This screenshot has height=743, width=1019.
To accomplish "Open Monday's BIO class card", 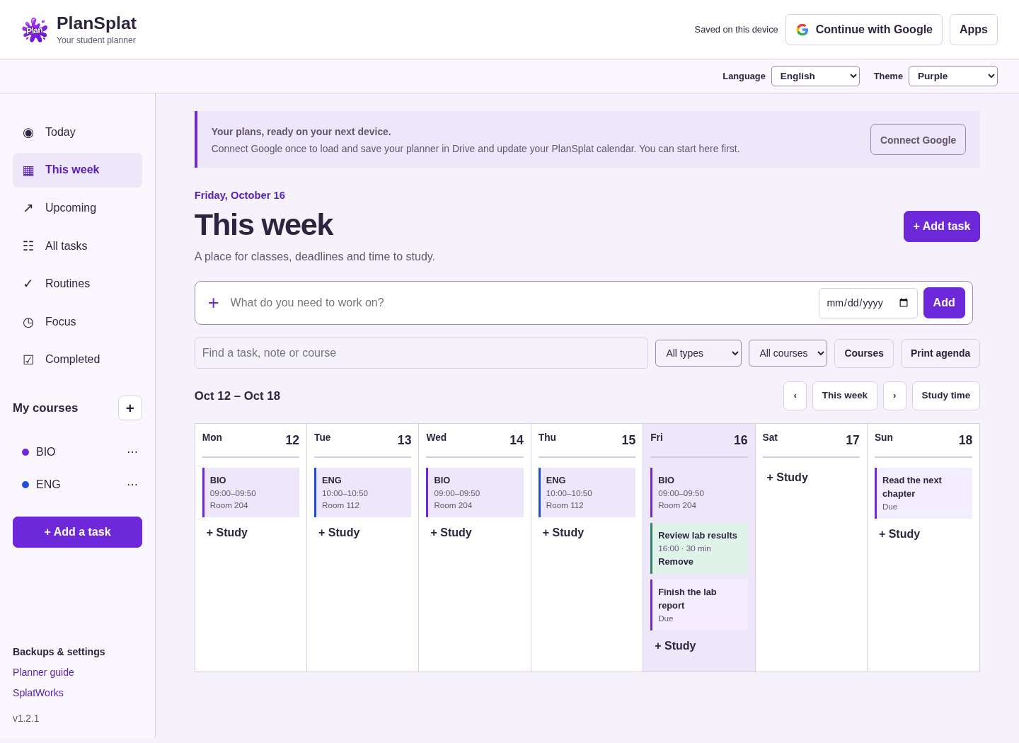I will pyautogui.click(x=251, y=493).
